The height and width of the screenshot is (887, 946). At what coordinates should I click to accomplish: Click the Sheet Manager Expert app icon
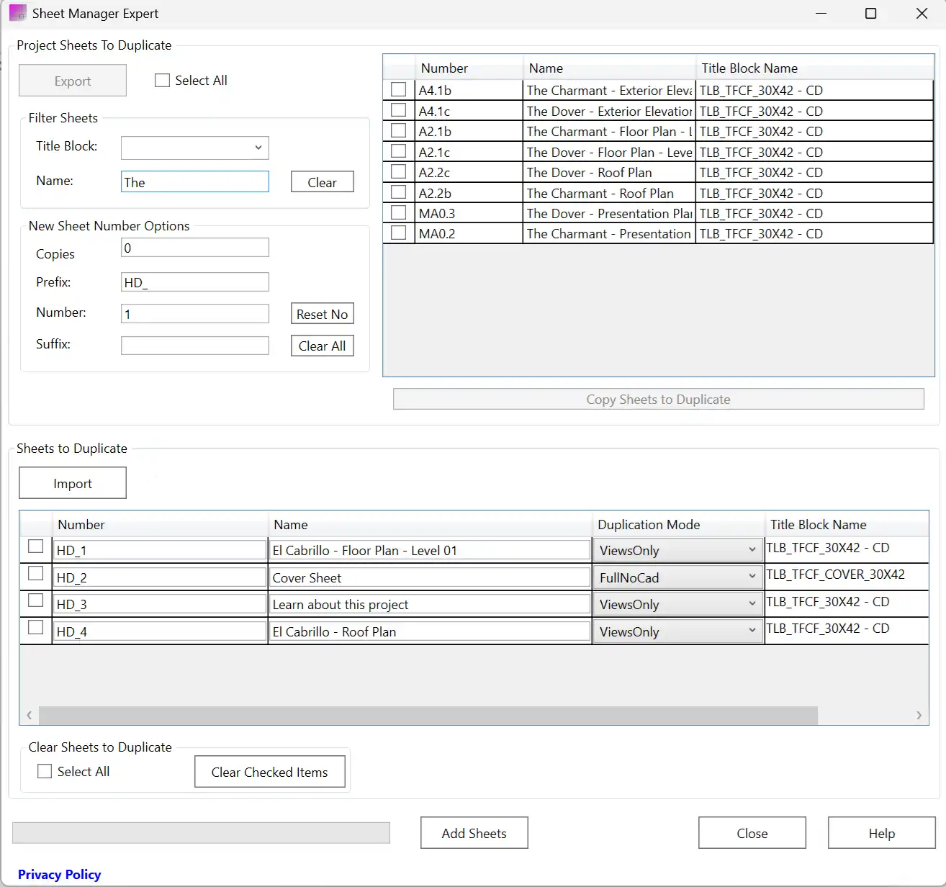click(x=17, y=13)
